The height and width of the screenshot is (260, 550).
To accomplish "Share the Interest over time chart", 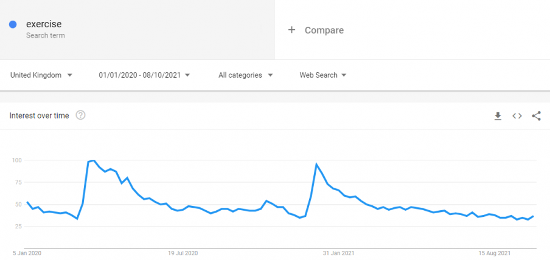I will click(x=537, y=116).
